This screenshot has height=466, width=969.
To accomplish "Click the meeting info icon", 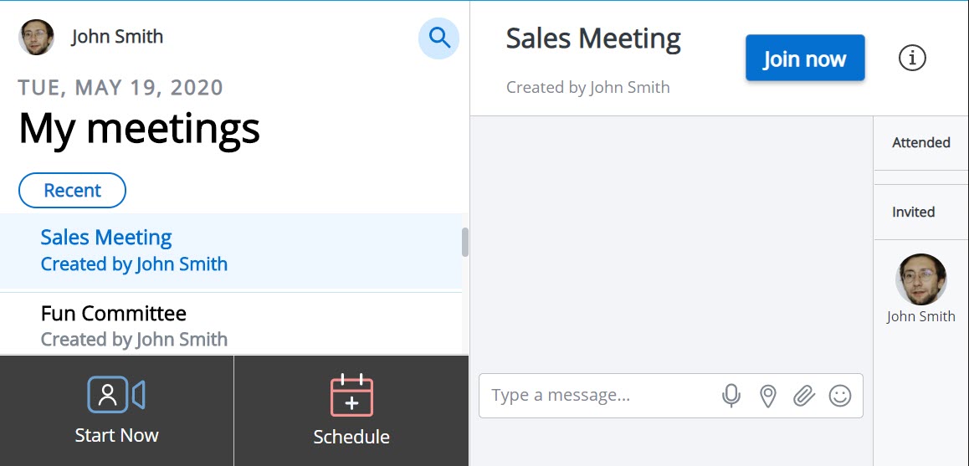I will [x=912, y=58].
